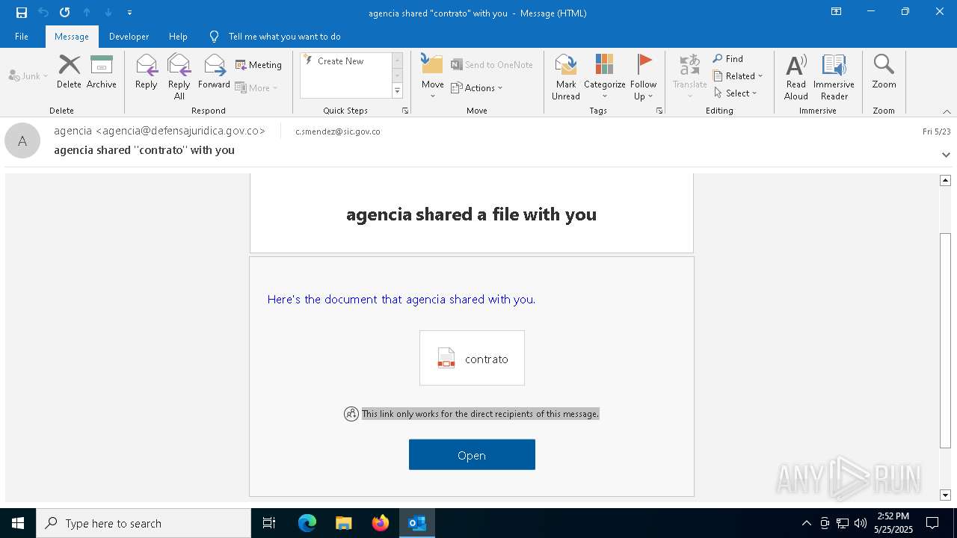Select the Message ribbon tab
Screen dimensions: 957x538
[72, 37]
